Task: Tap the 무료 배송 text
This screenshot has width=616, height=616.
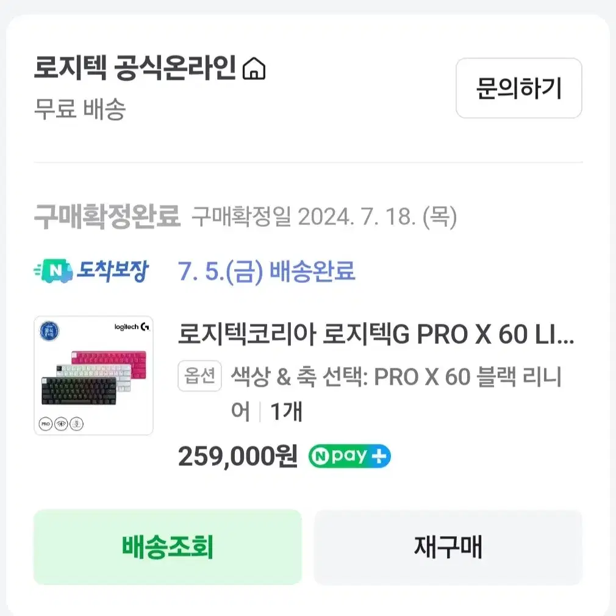Action: coord(80,109)
